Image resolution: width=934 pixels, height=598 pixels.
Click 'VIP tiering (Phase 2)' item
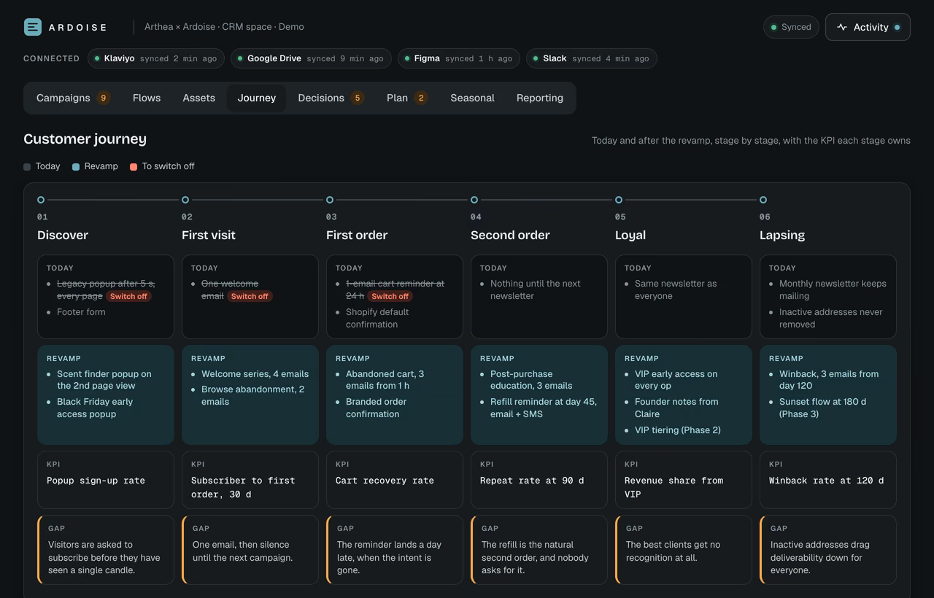(x=678, y=430)
